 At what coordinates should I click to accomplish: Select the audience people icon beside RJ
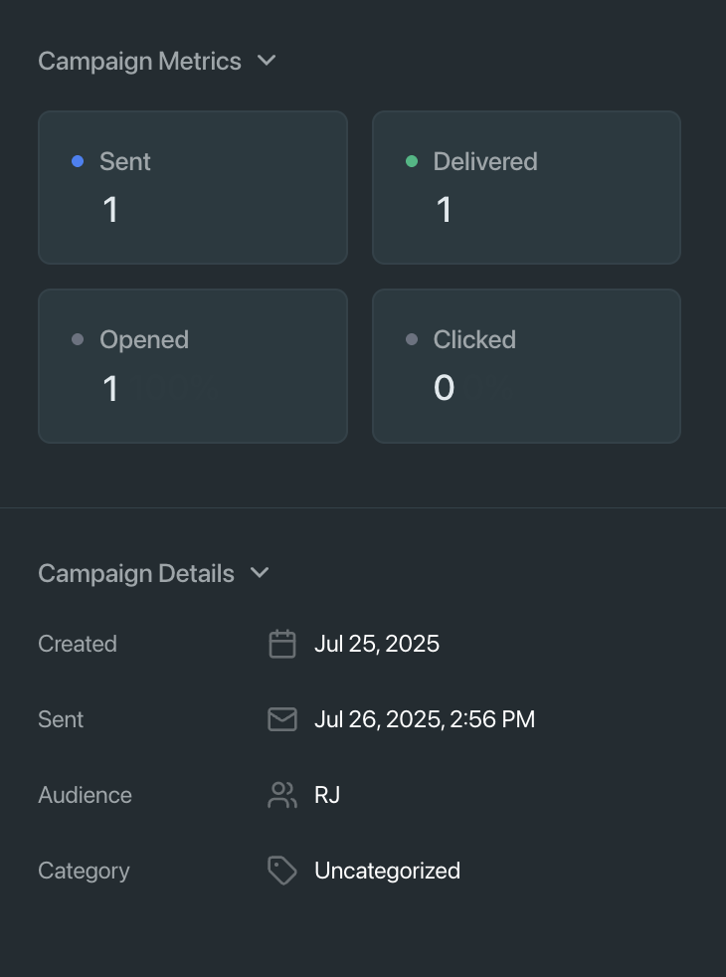tap(282, 795)
